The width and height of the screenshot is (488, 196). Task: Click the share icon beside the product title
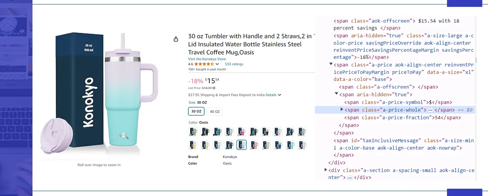(x=176, y=39)
